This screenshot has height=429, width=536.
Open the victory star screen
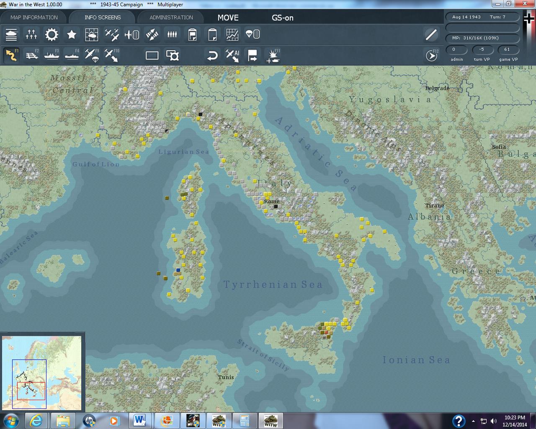tap(72, 34)
